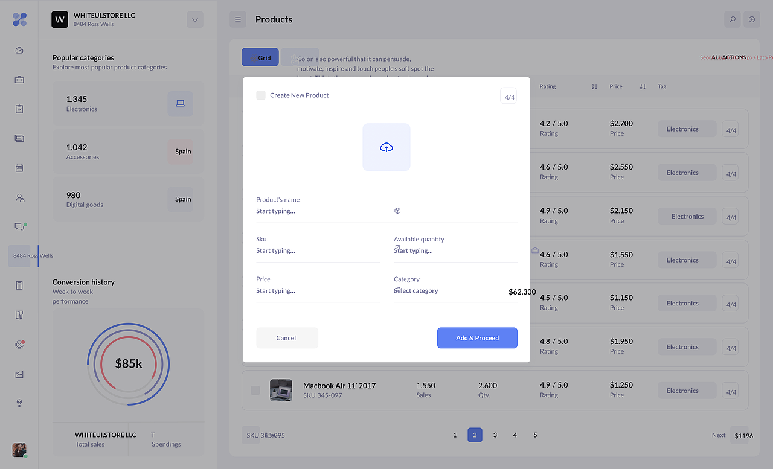Click the Next pagination link
The height and width of the screenshot is (469, 773).
click(x=719, y=435)
